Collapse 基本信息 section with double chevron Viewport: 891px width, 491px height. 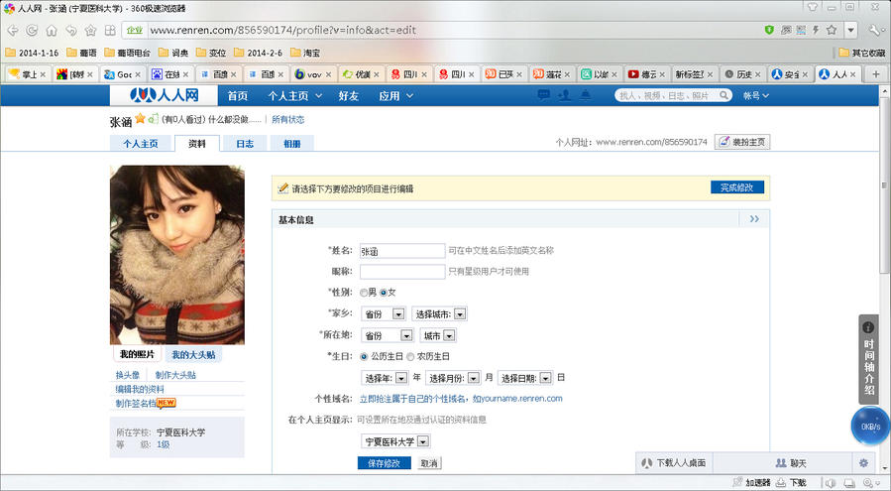click(x=754, y=219)
